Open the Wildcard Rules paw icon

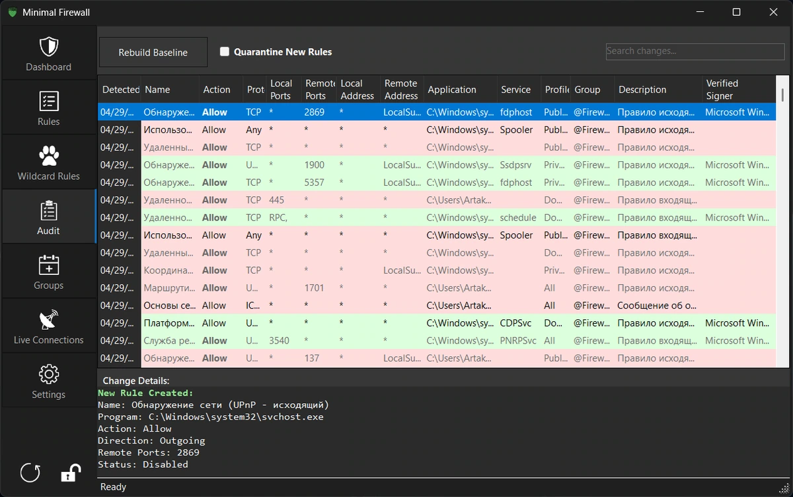click(x=48, y=156)
